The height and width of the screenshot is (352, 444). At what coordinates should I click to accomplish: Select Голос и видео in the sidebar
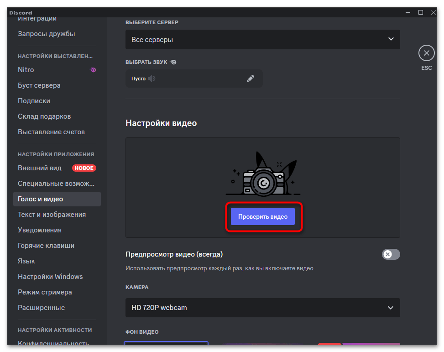[40, 199]
